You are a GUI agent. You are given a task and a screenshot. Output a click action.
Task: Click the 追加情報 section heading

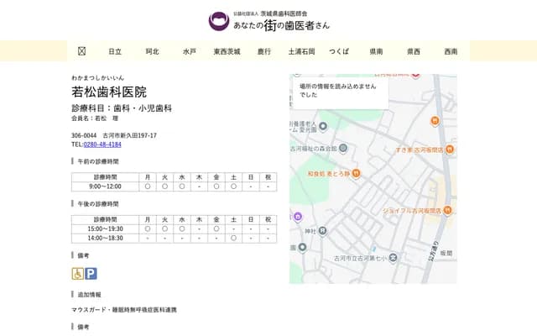tap(89, 295)
